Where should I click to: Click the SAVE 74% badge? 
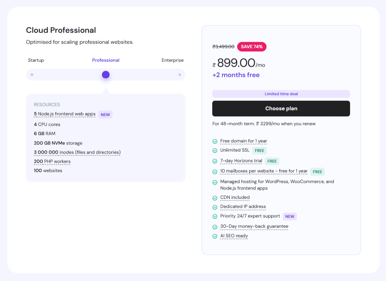click(x=252, y=47)
